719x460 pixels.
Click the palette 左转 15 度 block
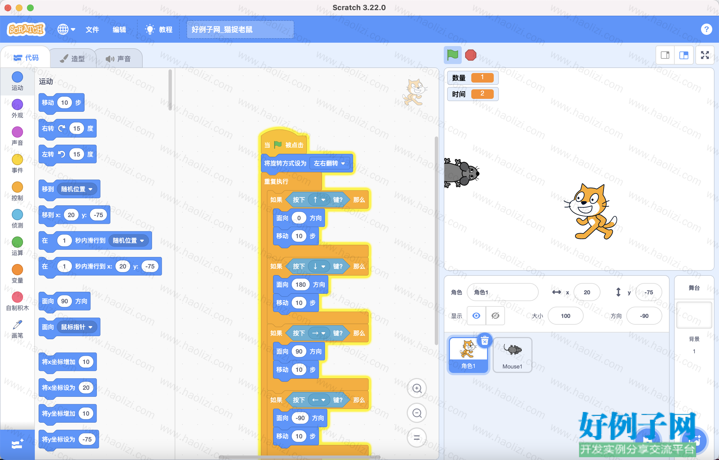tap(67, 154)
